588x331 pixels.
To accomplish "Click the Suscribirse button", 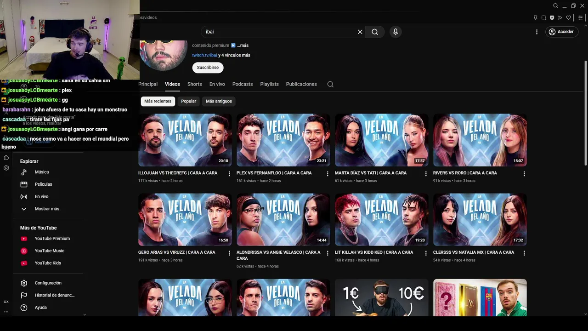I will tap(208, 68).
